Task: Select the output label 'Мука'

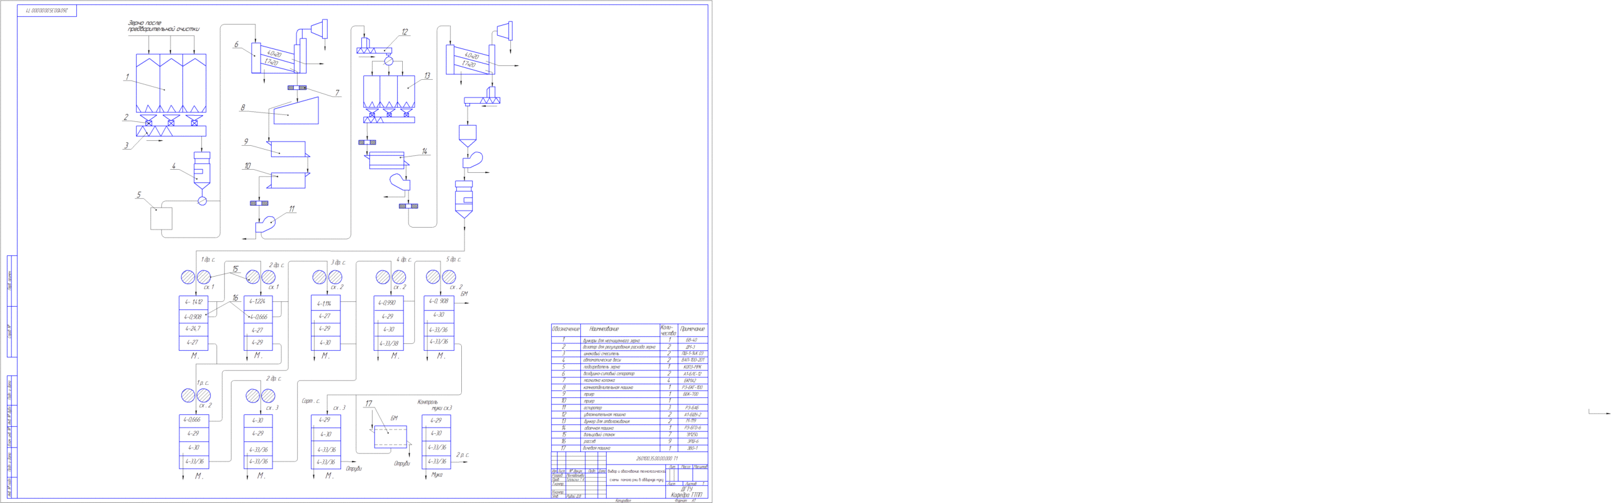Action: [437, 475]
